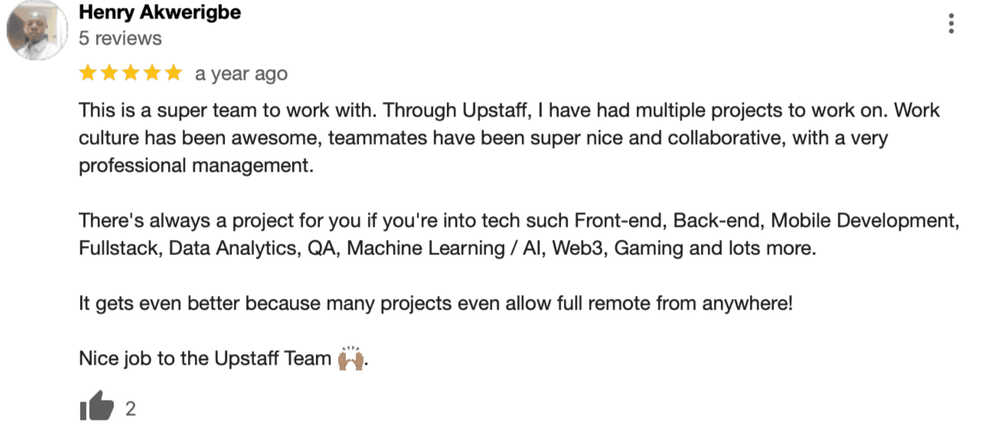1005x435 pixels.
Task: Click the fourth yellow star icon
Action: [153, 73]
